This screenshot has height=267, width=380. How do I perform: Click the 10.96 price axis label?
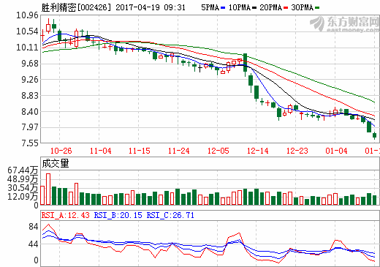click(x=27, y=15)
